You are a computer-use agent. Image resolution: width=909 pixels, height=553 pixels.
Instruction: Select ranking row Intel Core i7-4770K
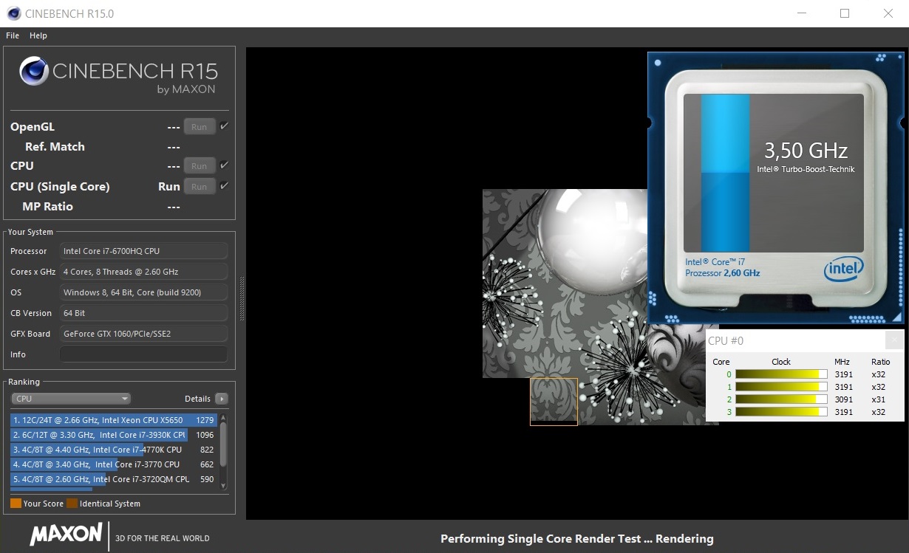(114, 450)
